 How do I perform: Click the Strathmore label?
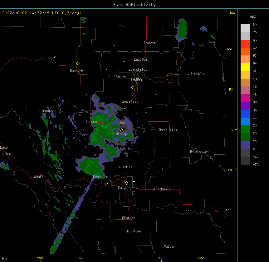(x=161, y=189)
